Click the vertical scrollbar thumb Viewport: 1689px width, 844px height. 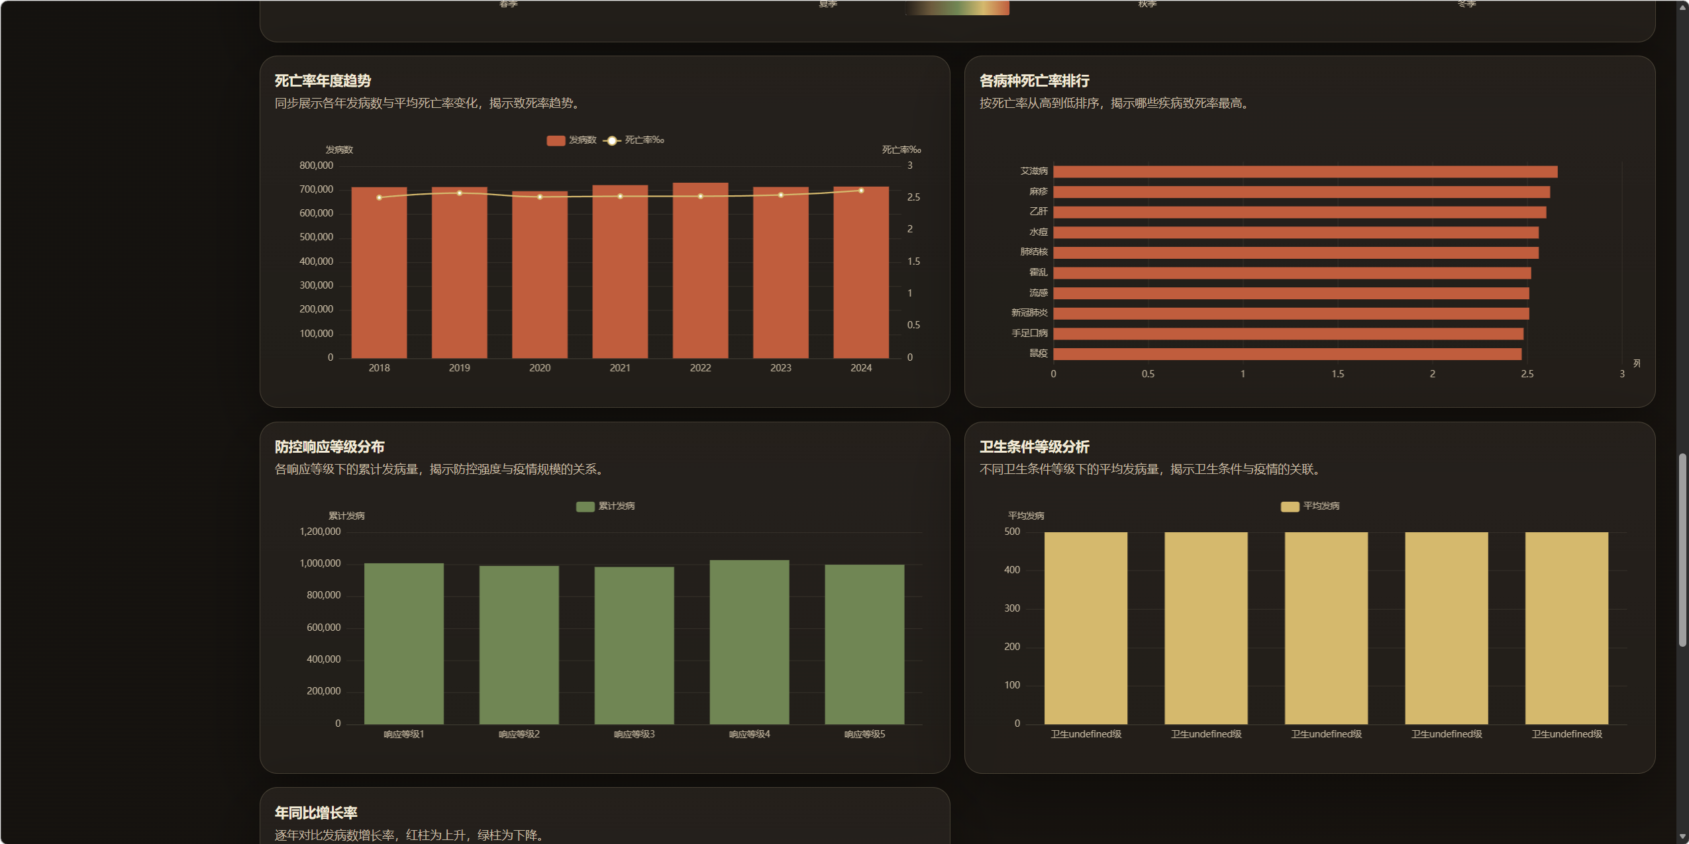click(x=1682, y=549)
